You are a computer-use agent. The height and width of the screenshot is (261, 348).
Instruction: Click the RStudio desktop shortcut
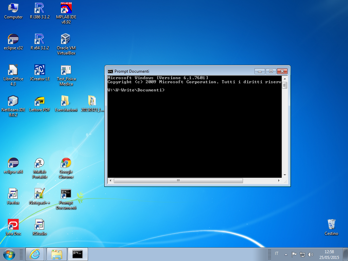[x=40, y=225]
